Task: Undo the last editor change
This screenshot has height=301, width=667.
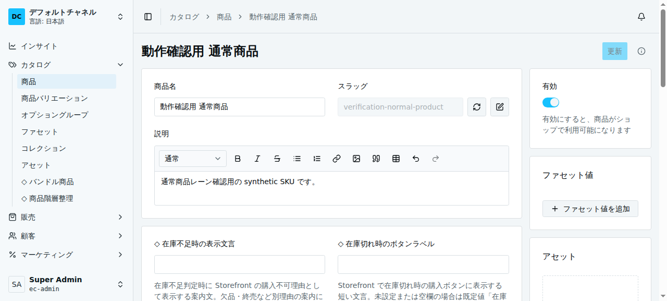Action: coord(416,159)
